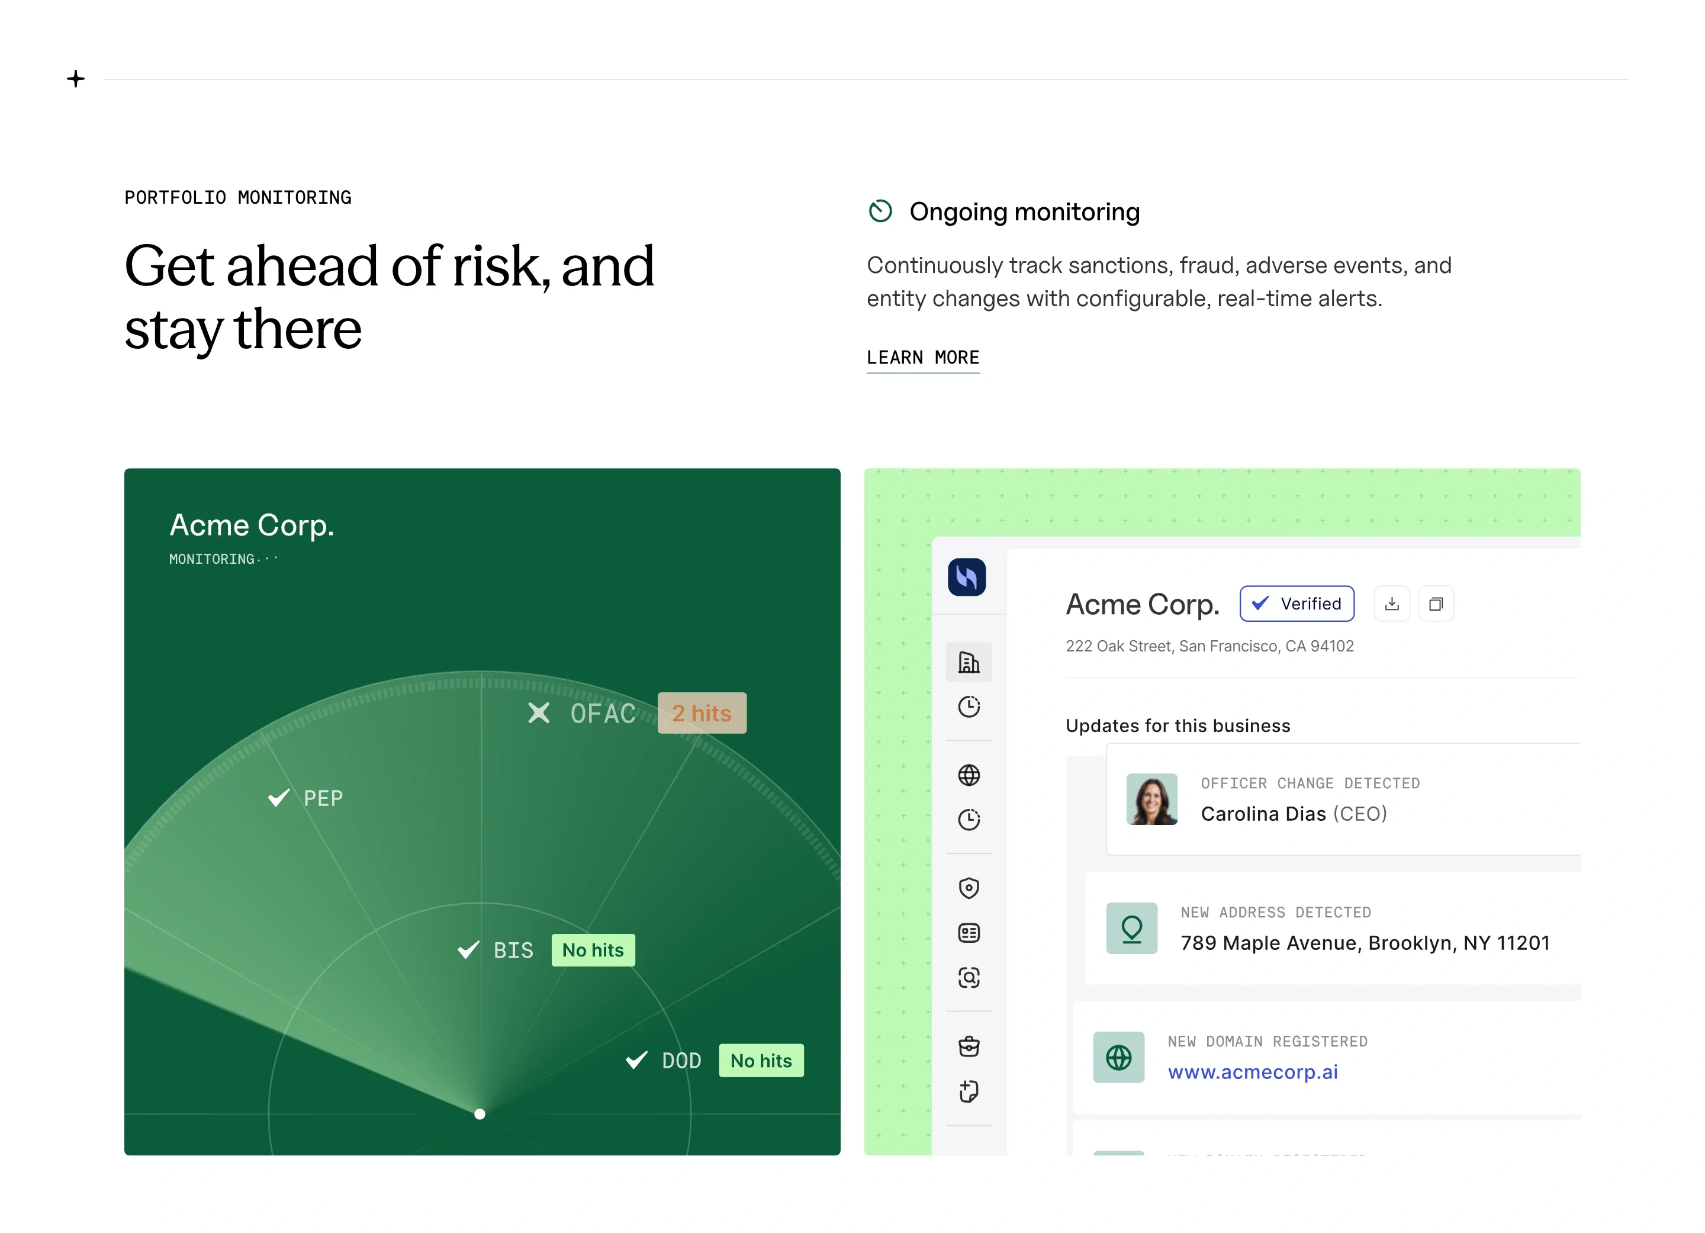Open the briefcase icon in the sidebar

point(970,1045)
